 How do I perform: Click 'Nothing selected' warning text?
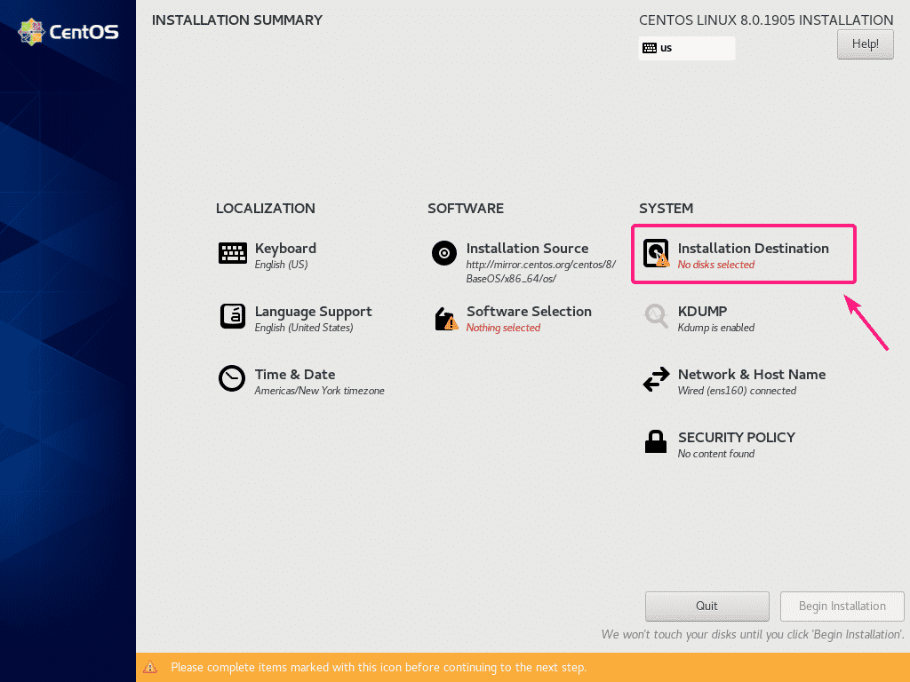(x=503, y=328)
